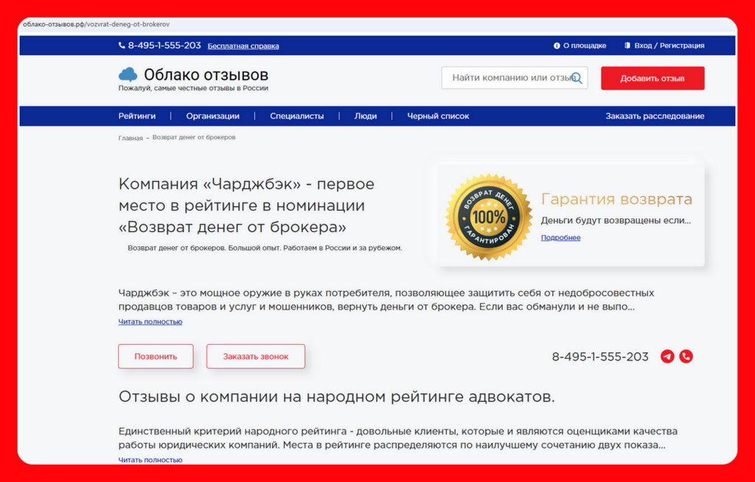Click the gold 100% guarantee seal
The image size is (755, 482).
(x=489, y=217)
